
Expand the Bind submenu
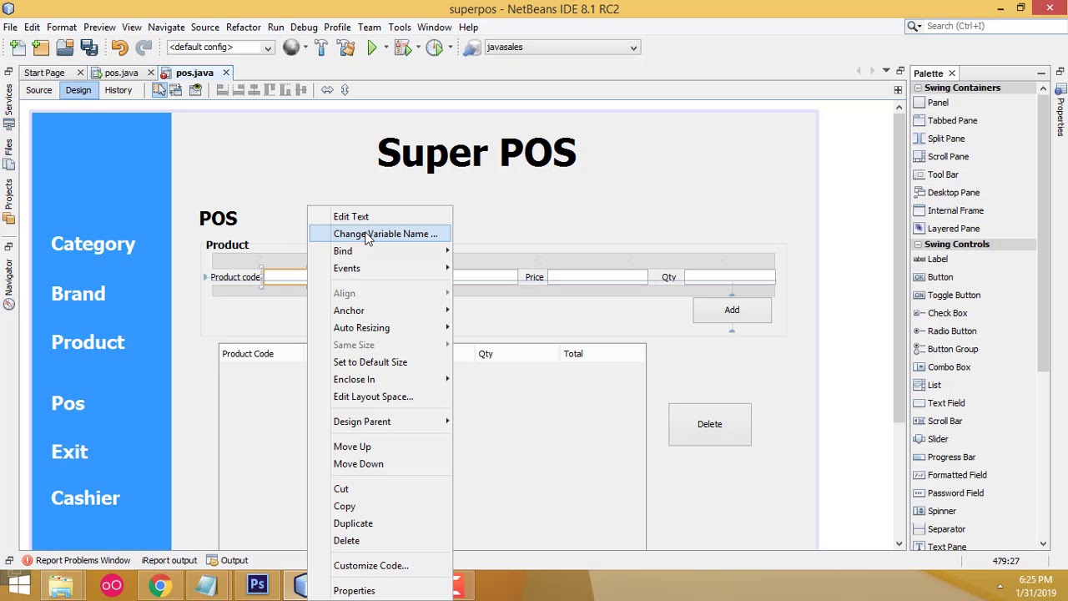pos(380,251)
